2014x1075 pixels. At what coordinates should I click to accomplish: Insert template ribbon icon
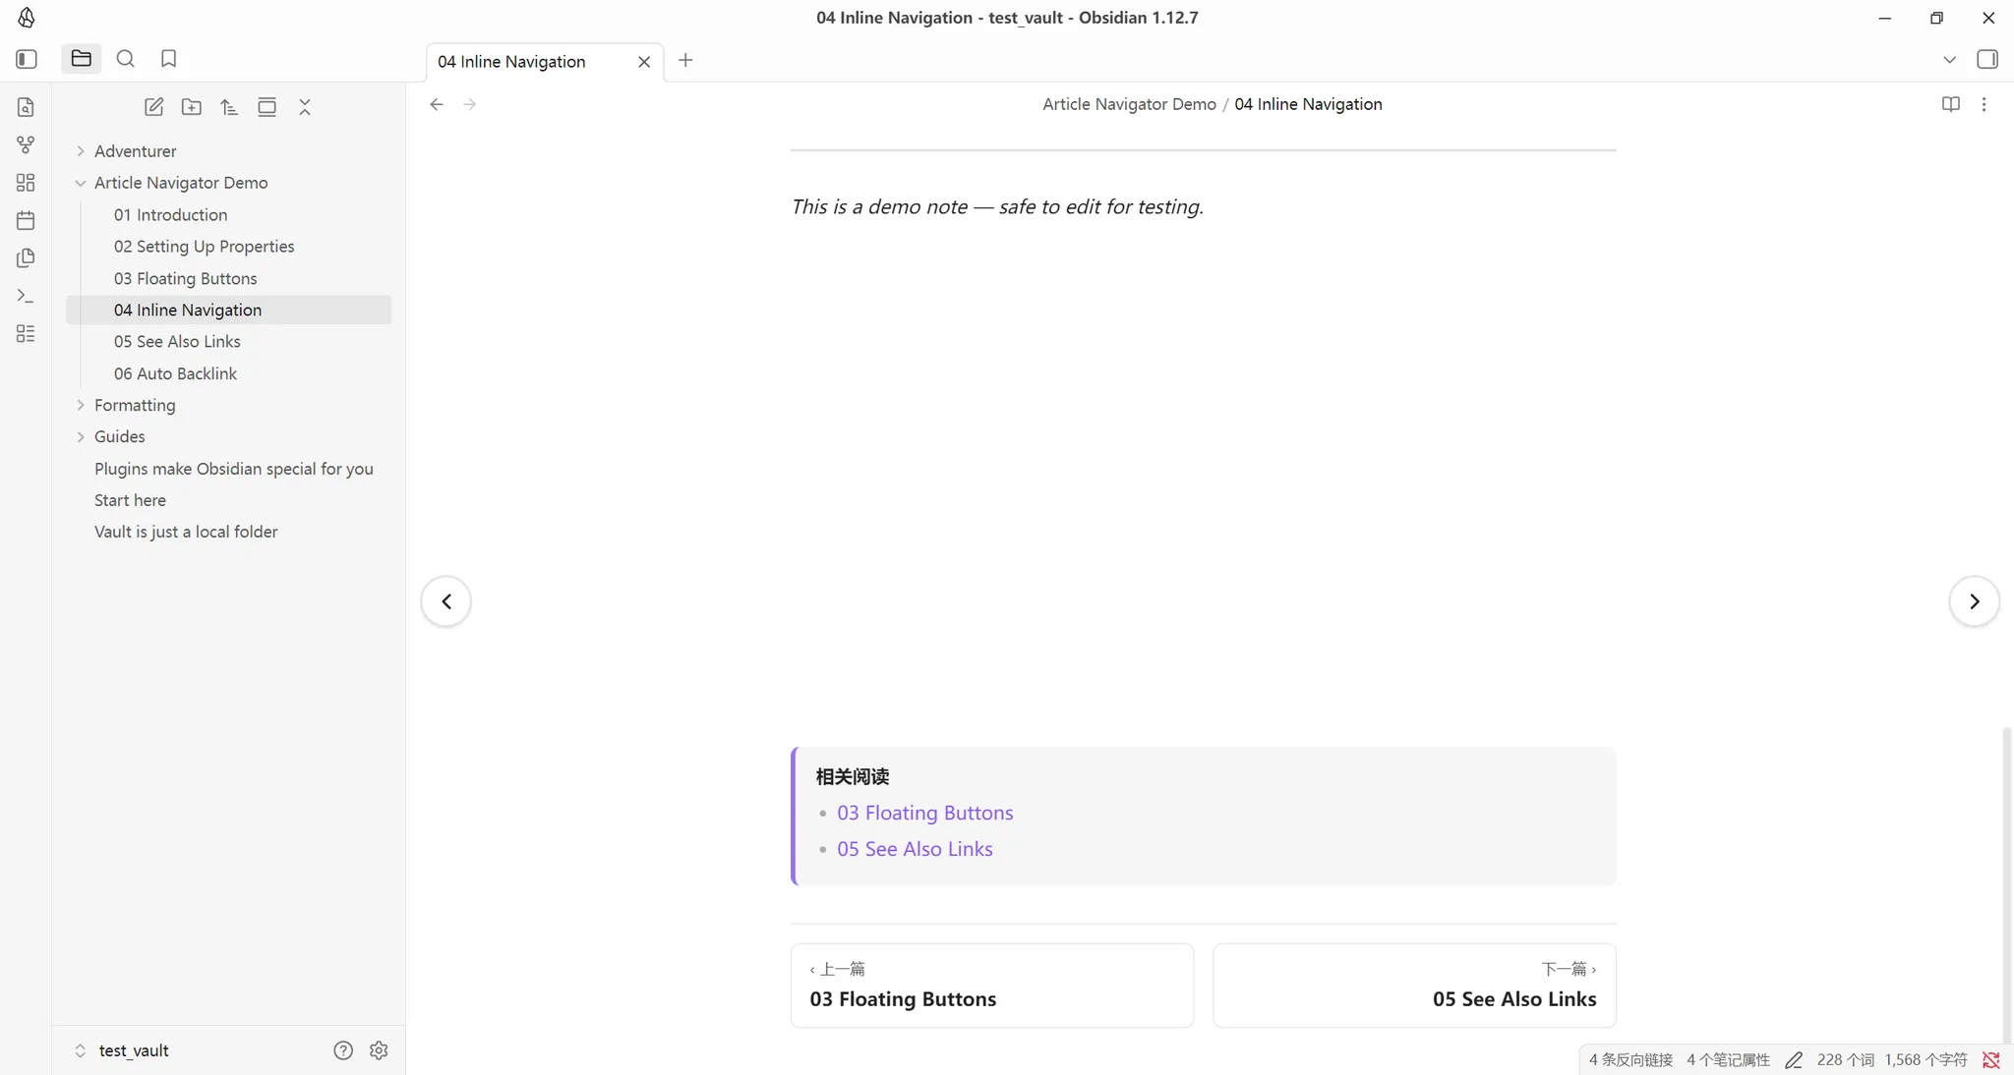(27, 258)
